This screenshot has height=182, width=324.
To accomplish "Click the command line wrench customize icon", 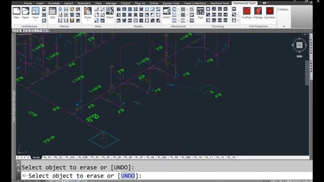I will click(x=18, y=171).
